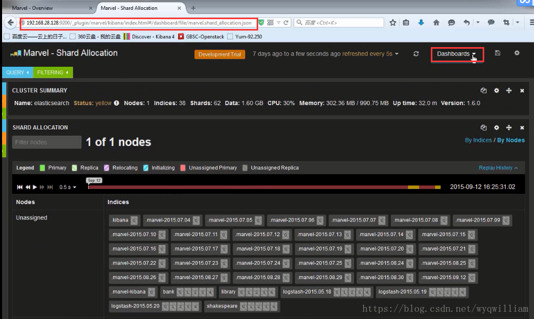534x319 pixels.
Task: Remove the Cluster Summary panel
Action: [522, 91]
